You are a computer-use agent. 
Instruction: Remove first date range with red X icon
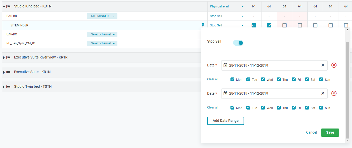pyautogui.click(x=334, y=65)
